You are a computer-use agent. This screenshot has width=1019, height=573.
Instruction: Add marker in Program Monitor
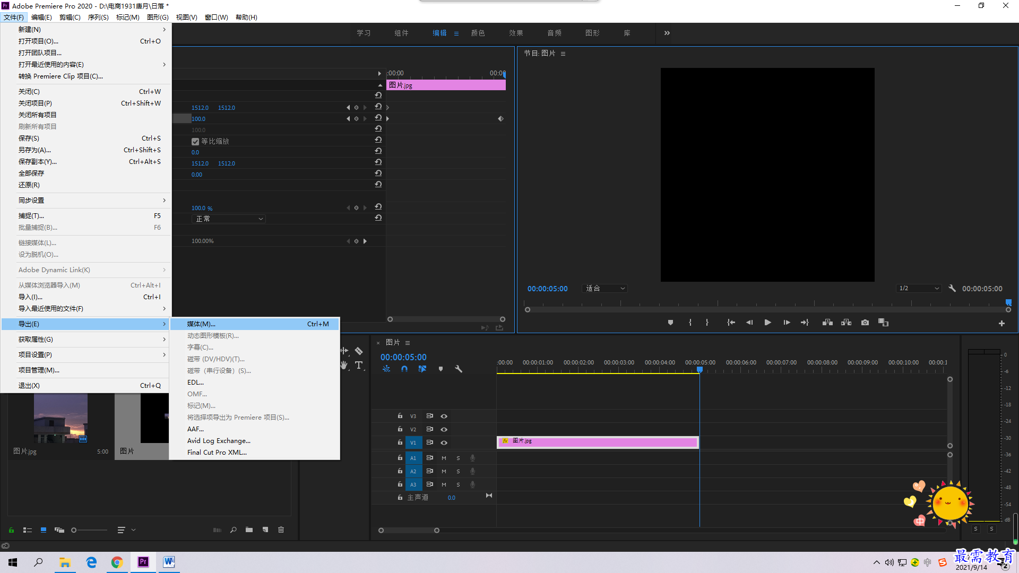tap(670, 323)
